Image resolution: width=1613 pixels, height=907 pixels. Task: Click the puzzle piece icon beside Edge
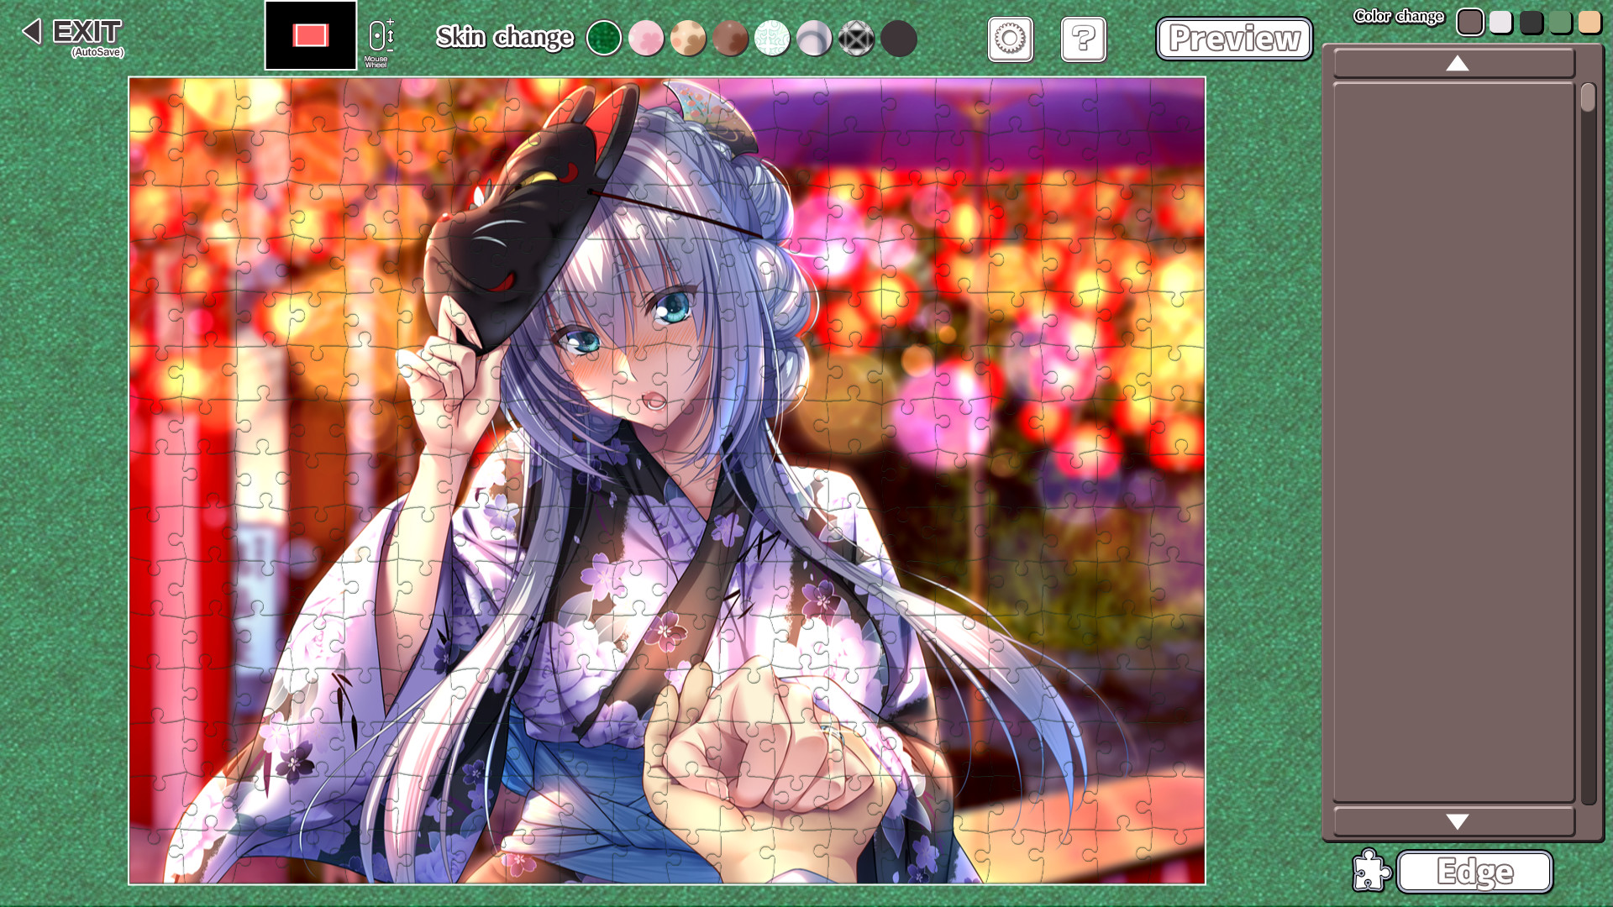[x=1371, y=872]
